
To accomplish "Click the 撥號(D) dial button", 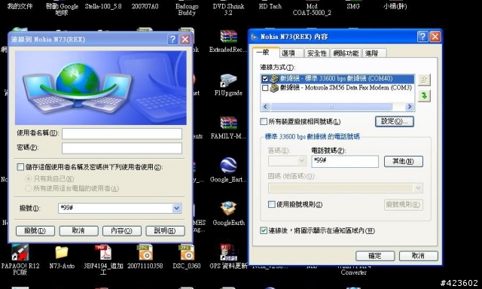I will pyautogui.click(x=35, y=230).
